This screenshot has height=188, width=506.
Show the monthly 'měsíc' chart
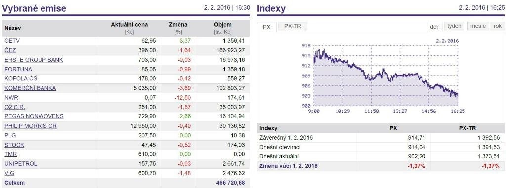pyautogui.click(x=478, y=26)
